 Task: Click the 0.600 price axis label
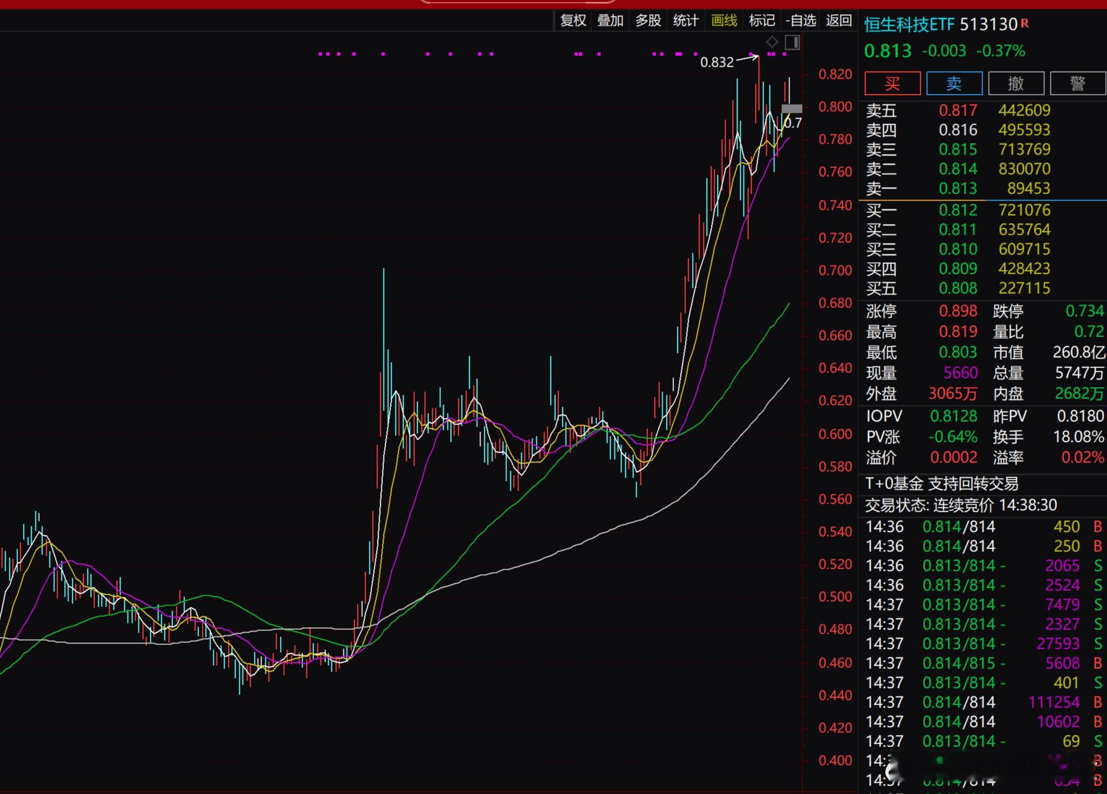pos(835,434)
